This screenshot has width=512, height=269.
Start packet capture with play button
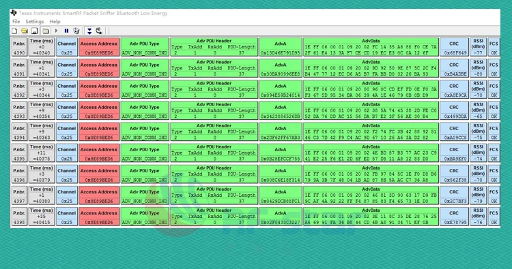pos(56,31)
